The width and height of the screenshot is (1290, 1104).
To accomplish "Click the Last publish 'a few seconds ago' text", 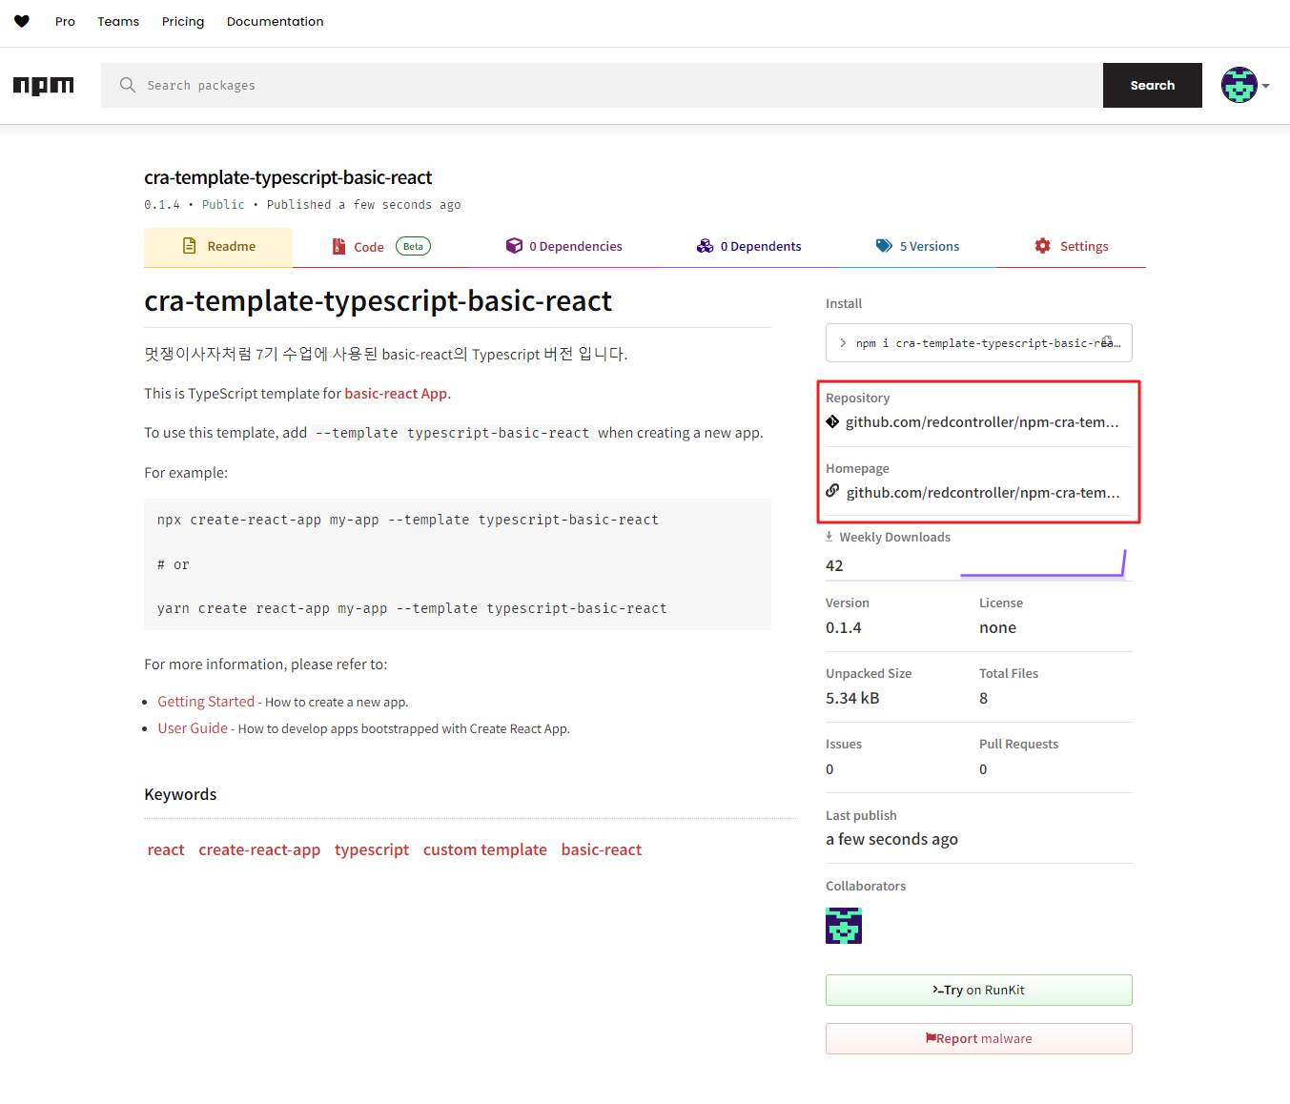I will 891,839.
